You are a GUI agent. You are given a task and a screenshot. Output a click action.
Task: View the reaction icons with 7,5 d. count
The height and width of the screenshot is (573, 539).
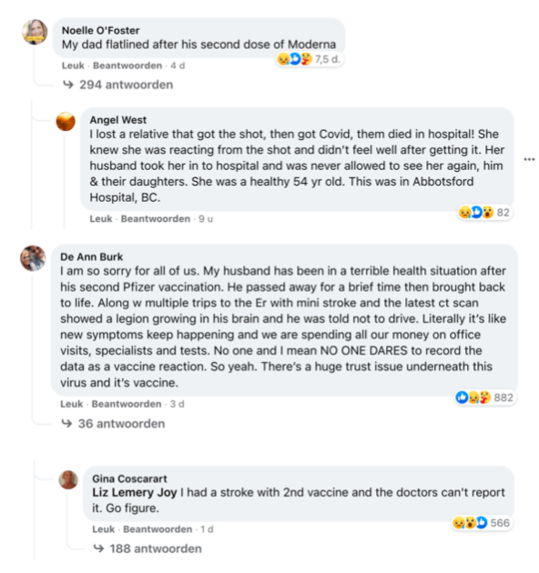tap(310, 59)
